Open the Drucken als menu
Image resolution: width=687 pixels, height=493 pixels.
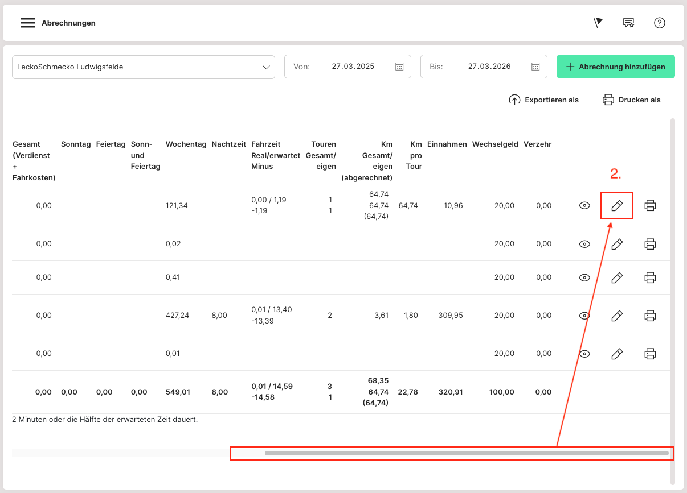632,100
